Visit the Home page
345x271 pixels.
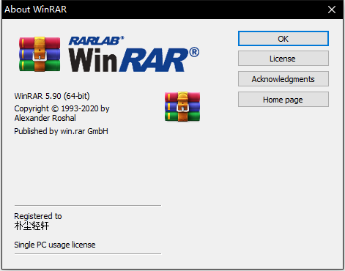click(283, 100)
